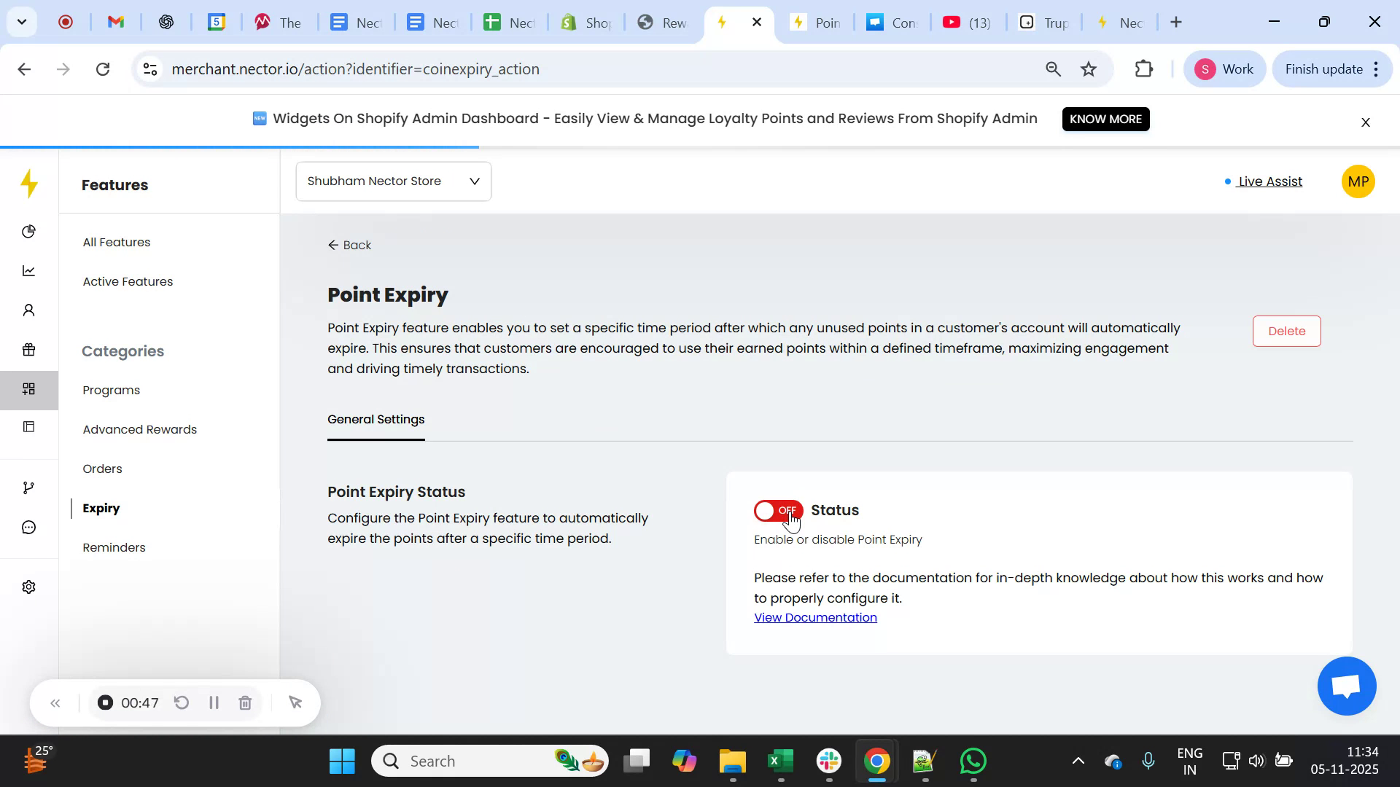Delete the recording with trash icon
This screenshot has height=787, width=1400.
coord(245,702)
